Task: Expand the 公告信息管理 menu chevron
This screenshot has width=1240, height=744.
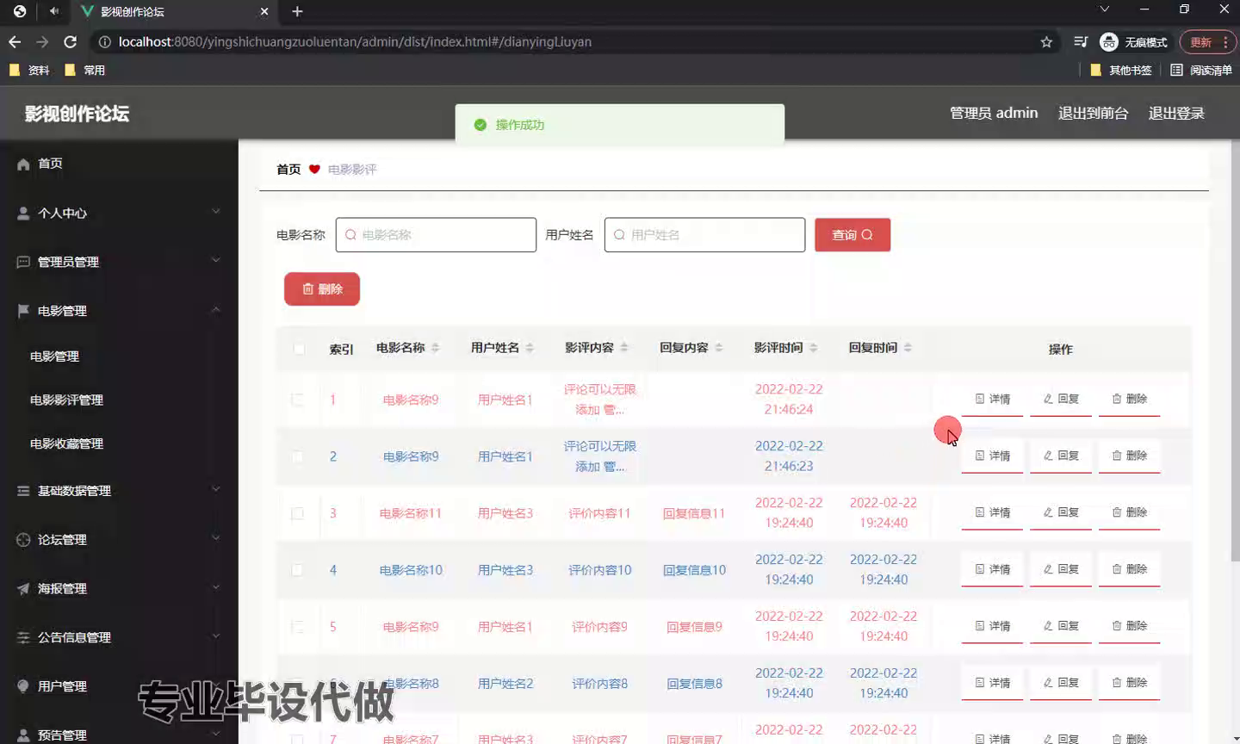Action: pos(216,636)
